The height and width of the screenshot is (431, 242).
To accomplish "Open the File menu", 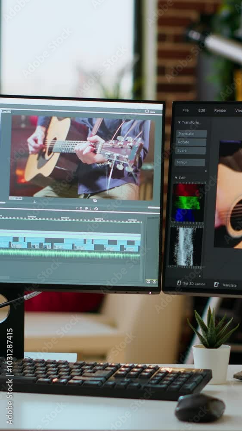I will tap(186, 110).
